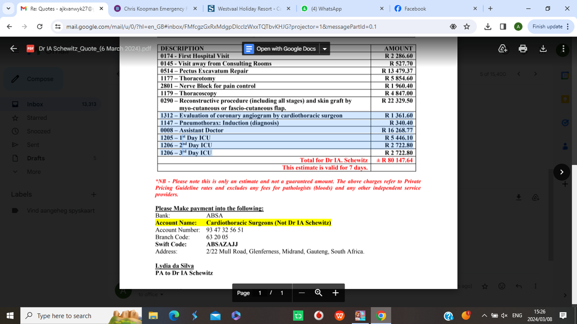The width and height of the screenshot is (577, 324).
Task: Add the PDF to Google Drive
Action: tap(502, 49)
